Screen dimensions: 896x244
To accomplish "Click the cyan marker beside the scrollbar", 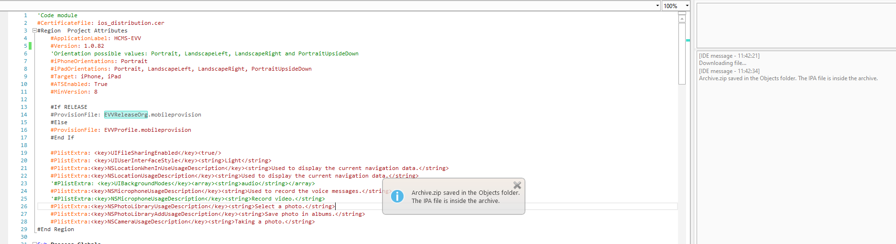I will [688, 41].
